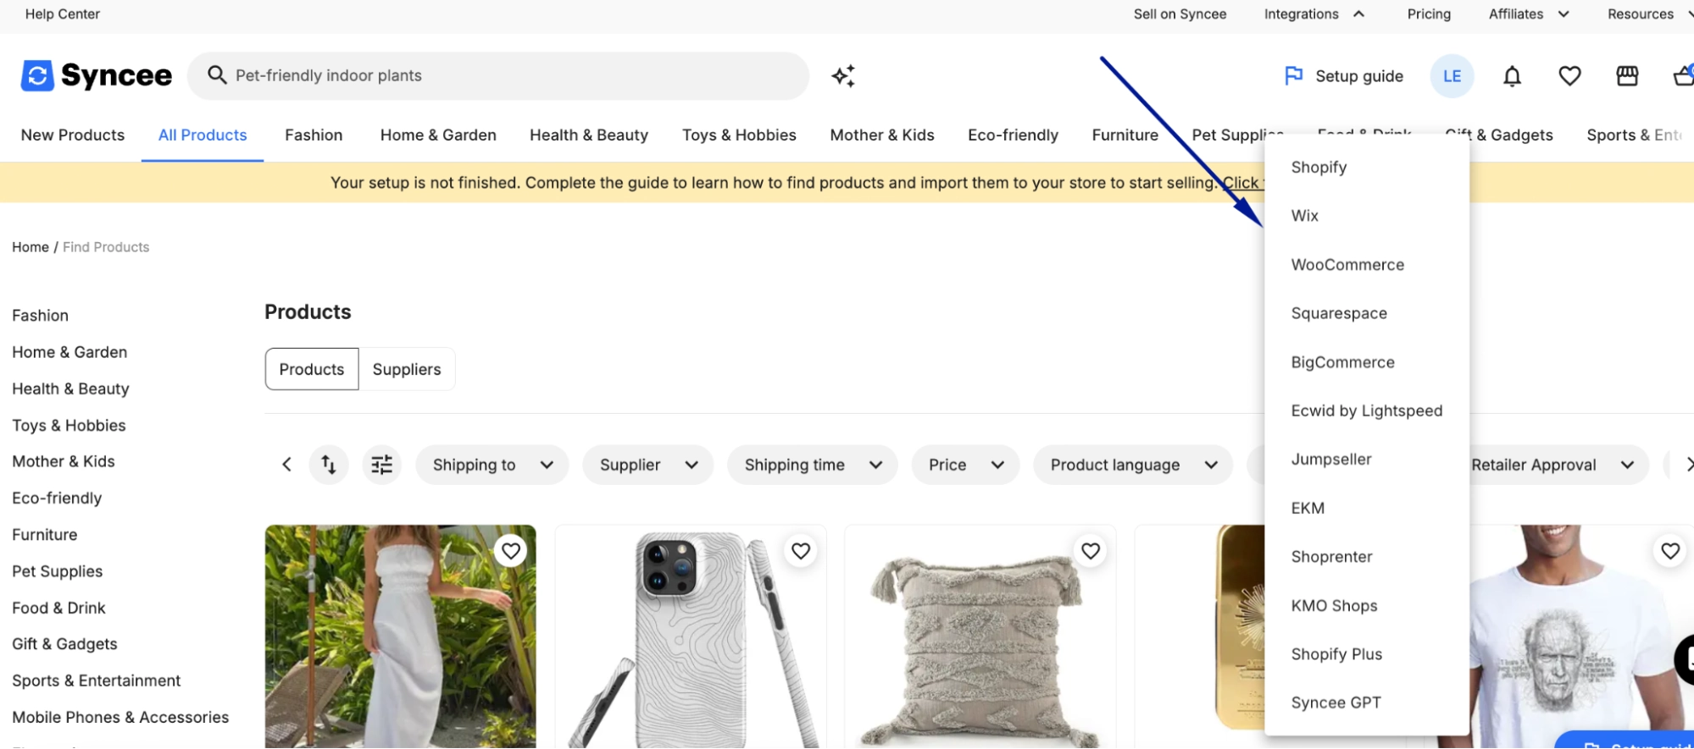This screenshot has width=1694, height=749.
Task: Collapse the Integrations menu
Action: (x=1314, y=14)
